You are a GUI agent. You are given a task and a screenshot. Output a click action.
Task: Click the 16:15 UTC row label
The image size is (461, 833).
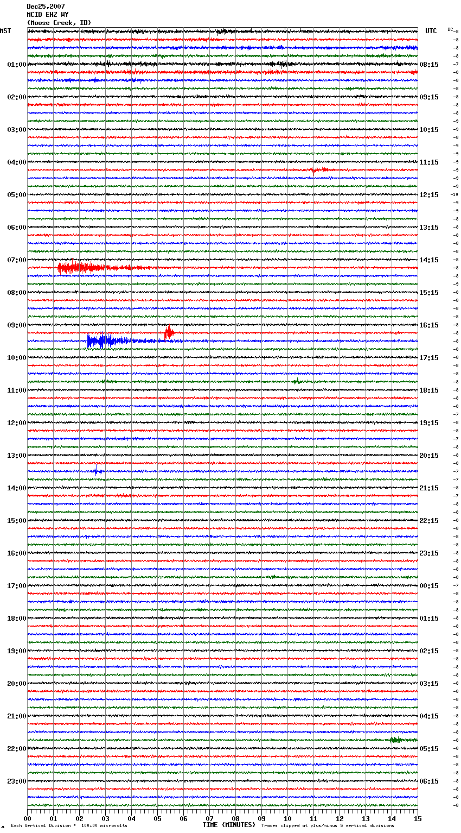[x=429, y=325]
